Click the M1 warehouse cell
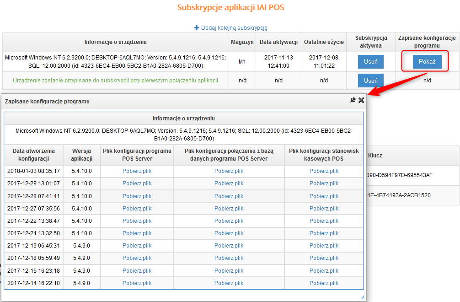Screen dimensions: 460x302 242,62
